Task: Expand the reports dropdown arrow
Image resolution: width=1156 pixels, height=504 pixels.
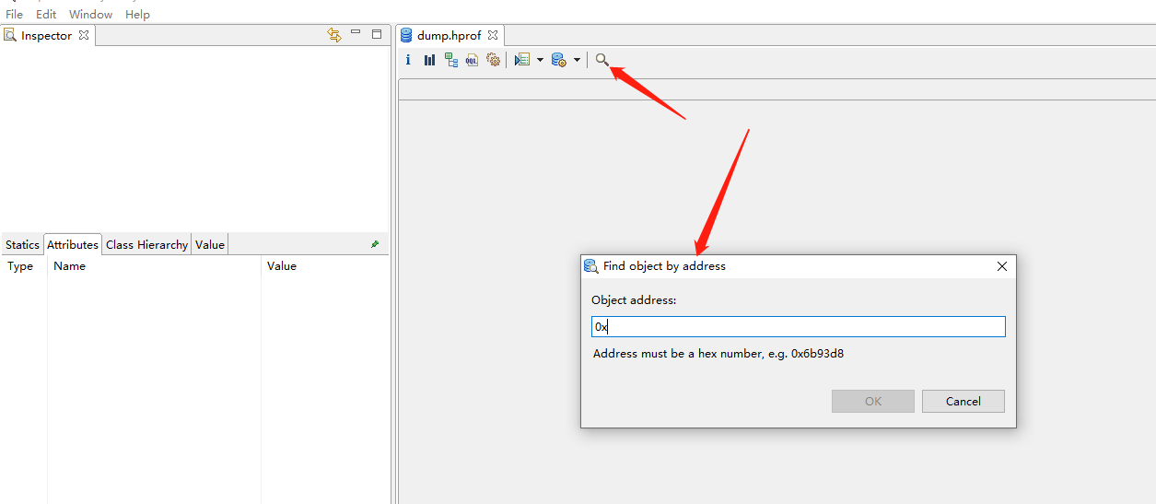Action: (540, 60)
